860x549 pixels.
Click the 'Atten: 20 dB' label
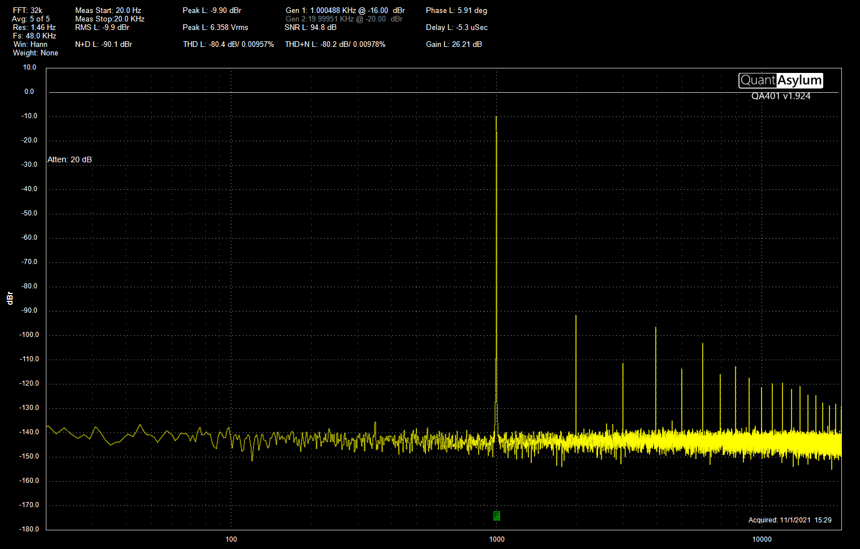point(70,159)
